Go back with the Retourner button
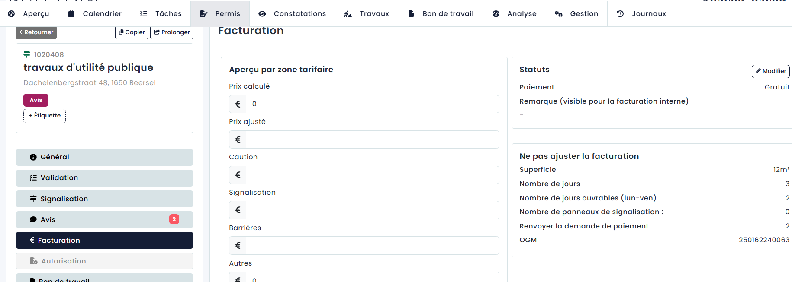Image resolution: width=792 pixels, height=282 pixels. 36,32
